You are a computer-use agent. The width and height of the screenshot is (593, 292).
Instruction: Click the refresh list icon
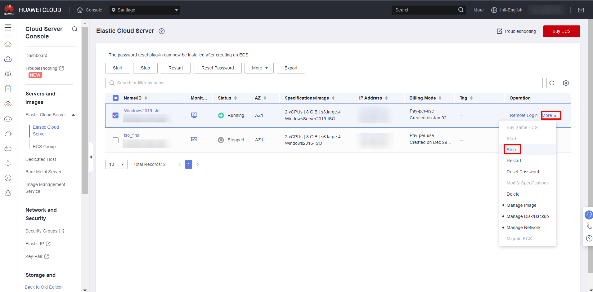click(x=551, y=83)
